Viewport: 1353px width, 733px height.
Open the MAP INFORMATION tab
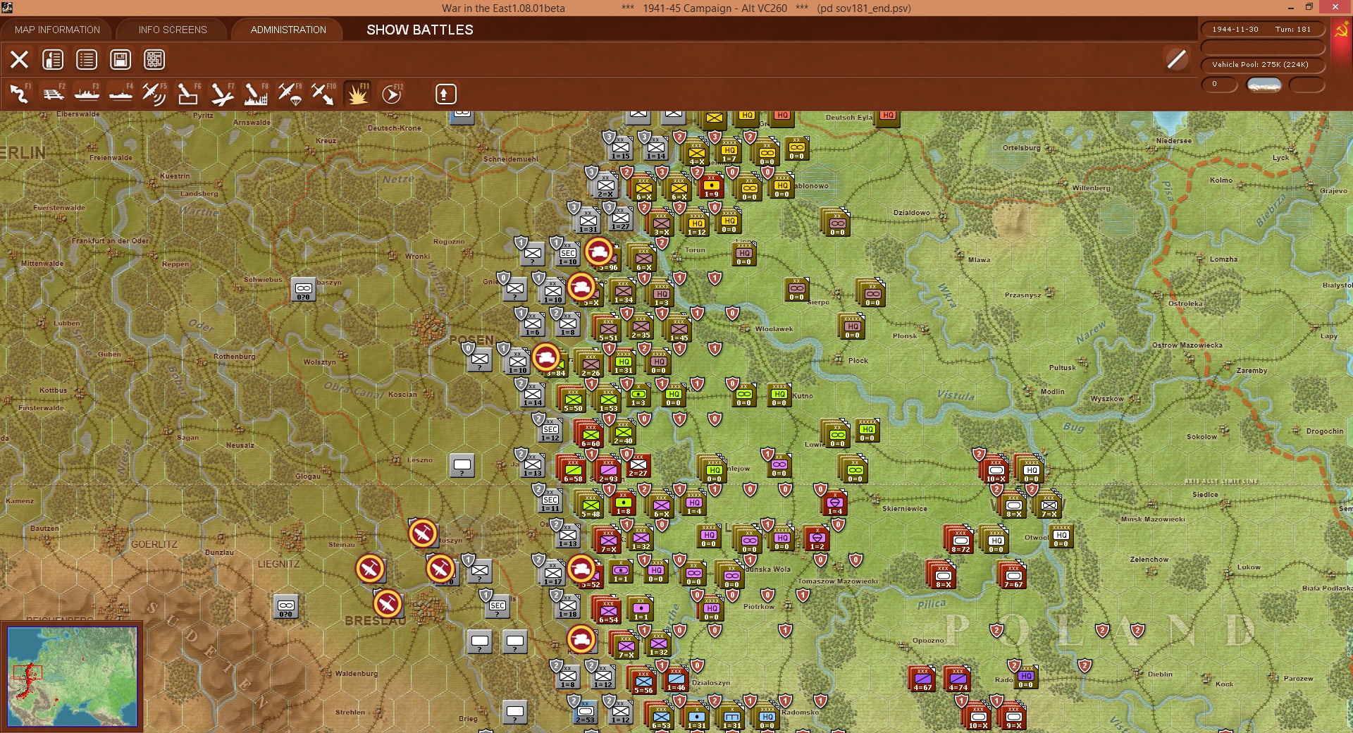[57, 30]
